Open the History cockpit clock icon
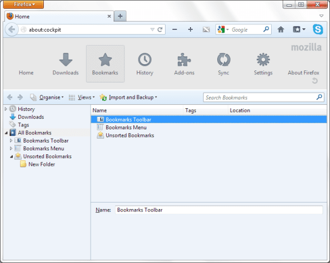330x263 pixels. (145, 60)
